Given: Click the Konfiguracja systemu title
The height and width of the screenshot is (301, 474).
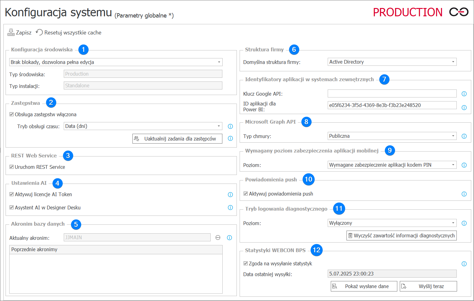Looking at the screenshot, I should coord(58,12).
